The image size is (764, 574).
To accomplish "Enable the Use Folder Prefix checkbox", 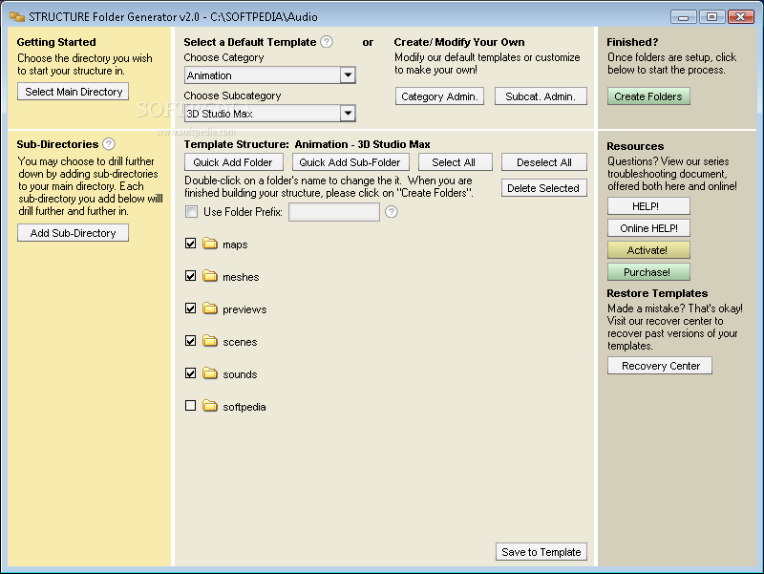I will (192, 211).
